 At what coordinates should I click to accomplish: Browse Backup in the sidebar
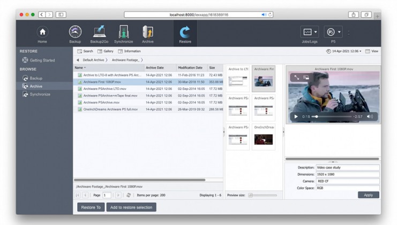[32, 78]
